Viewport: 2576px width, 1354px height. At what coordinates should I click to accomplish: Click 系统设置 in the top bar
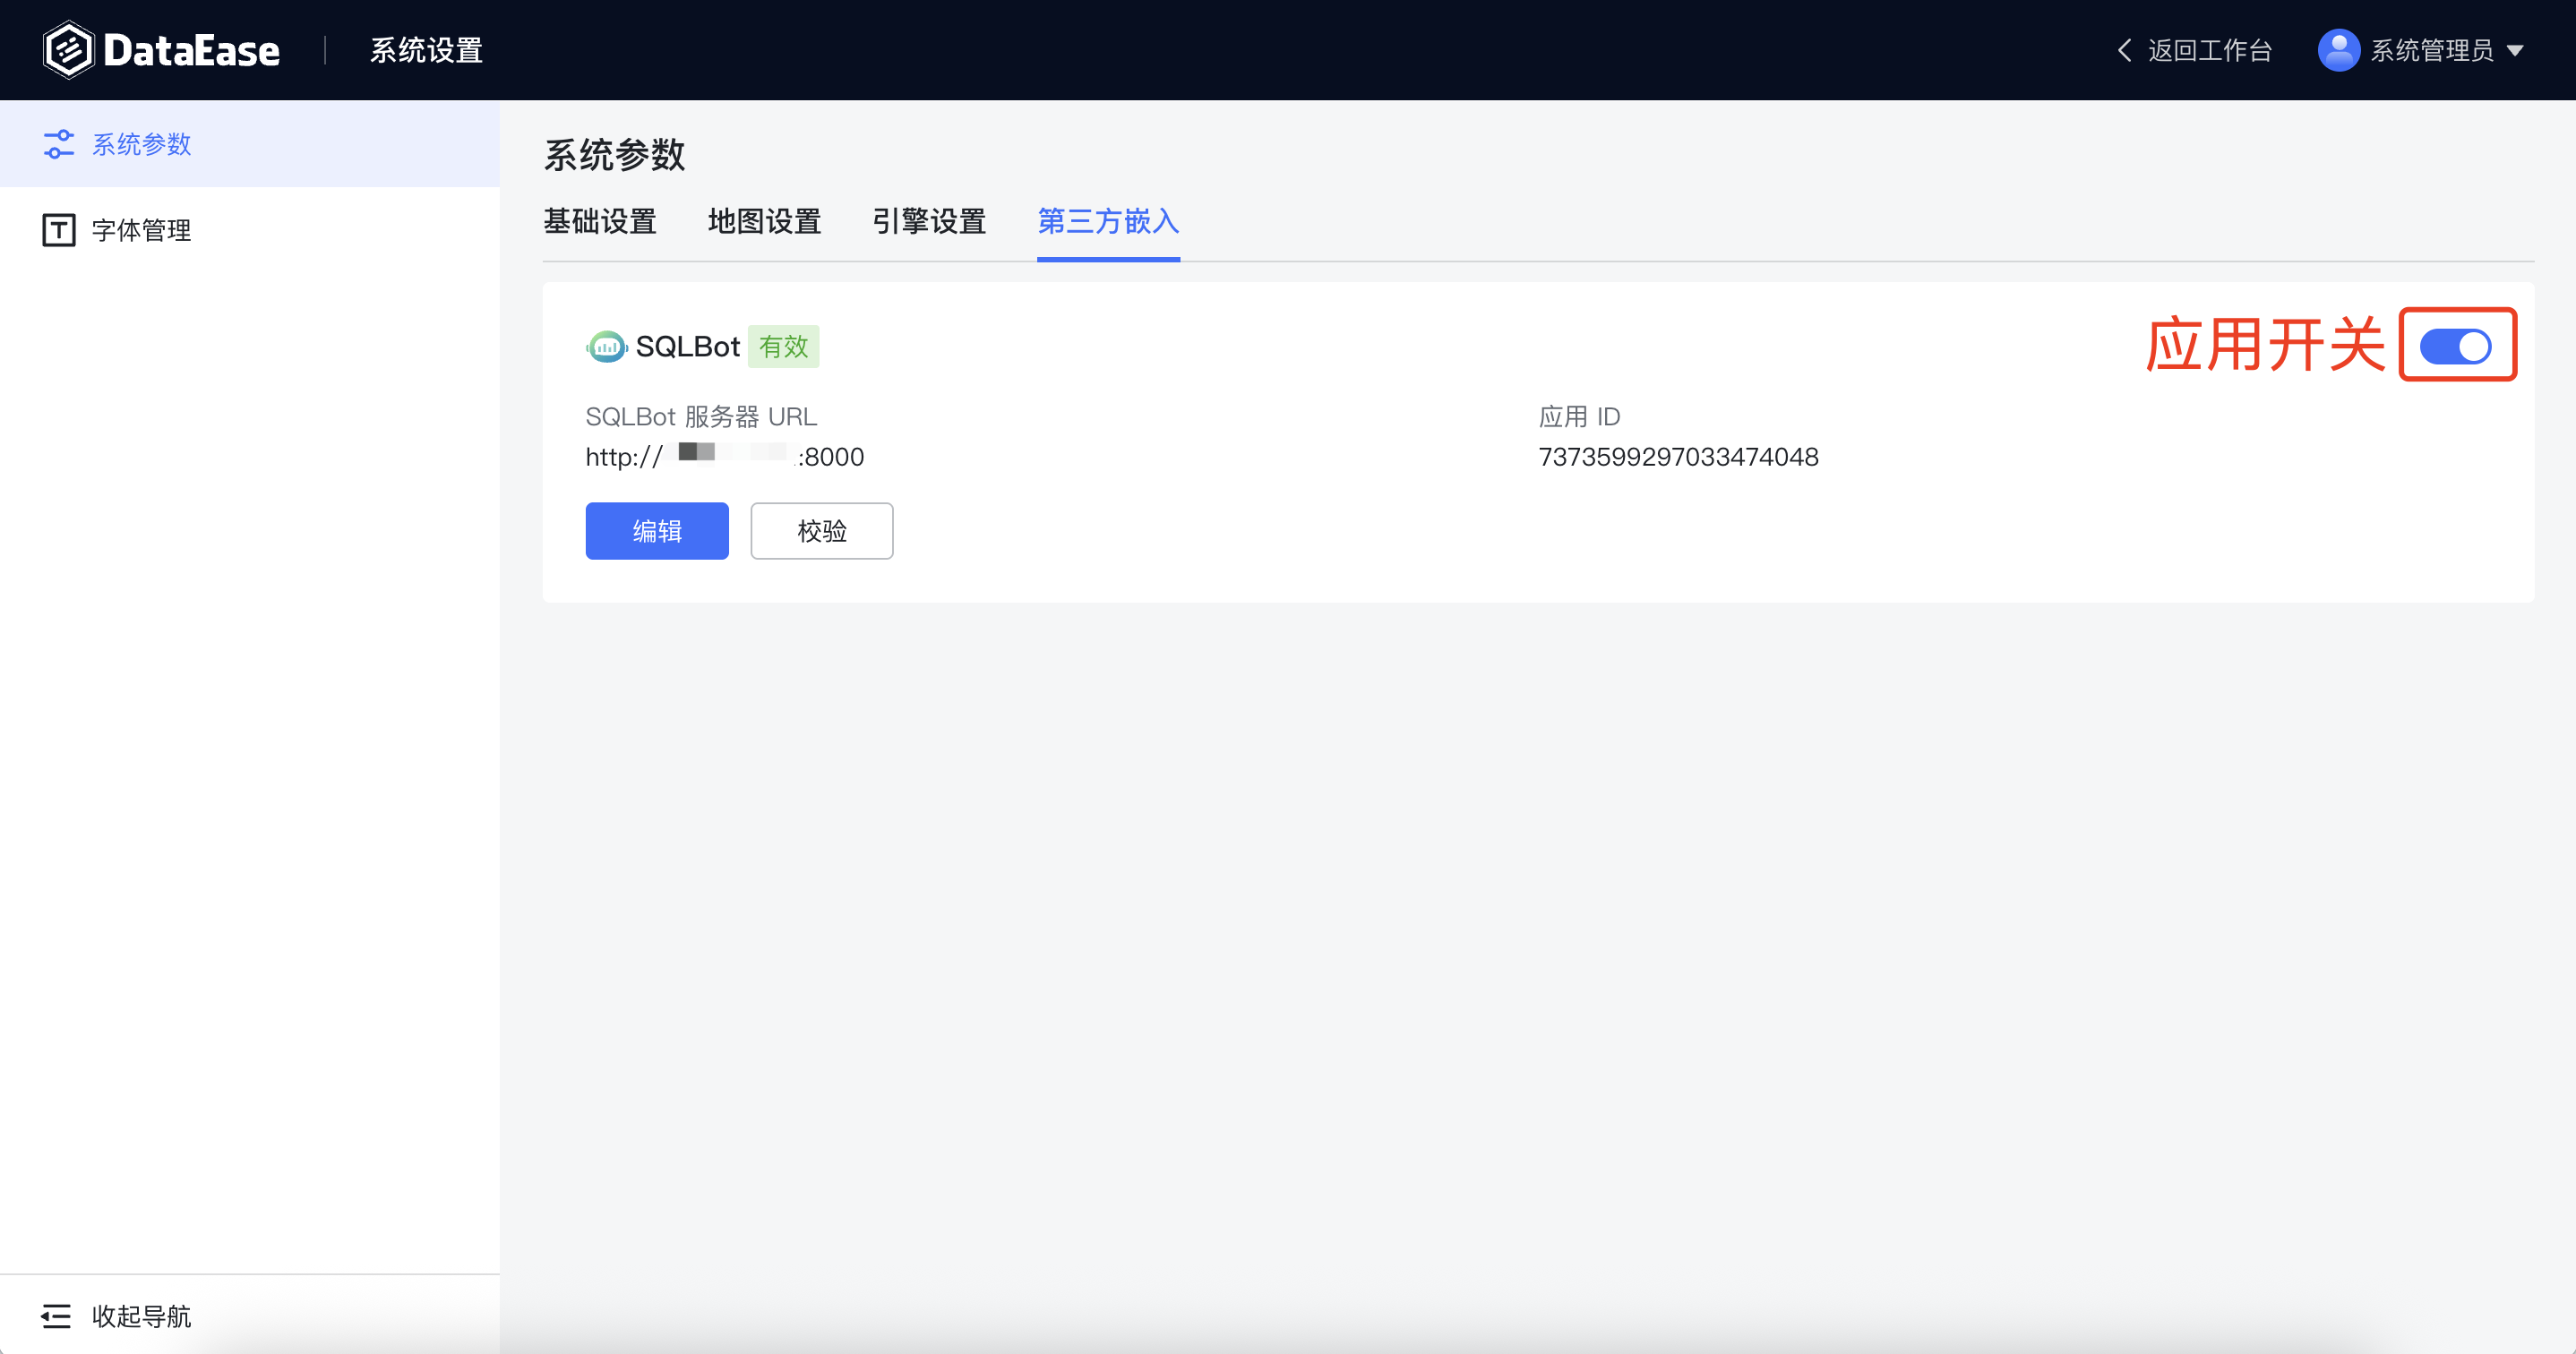[x=424, y=49]
